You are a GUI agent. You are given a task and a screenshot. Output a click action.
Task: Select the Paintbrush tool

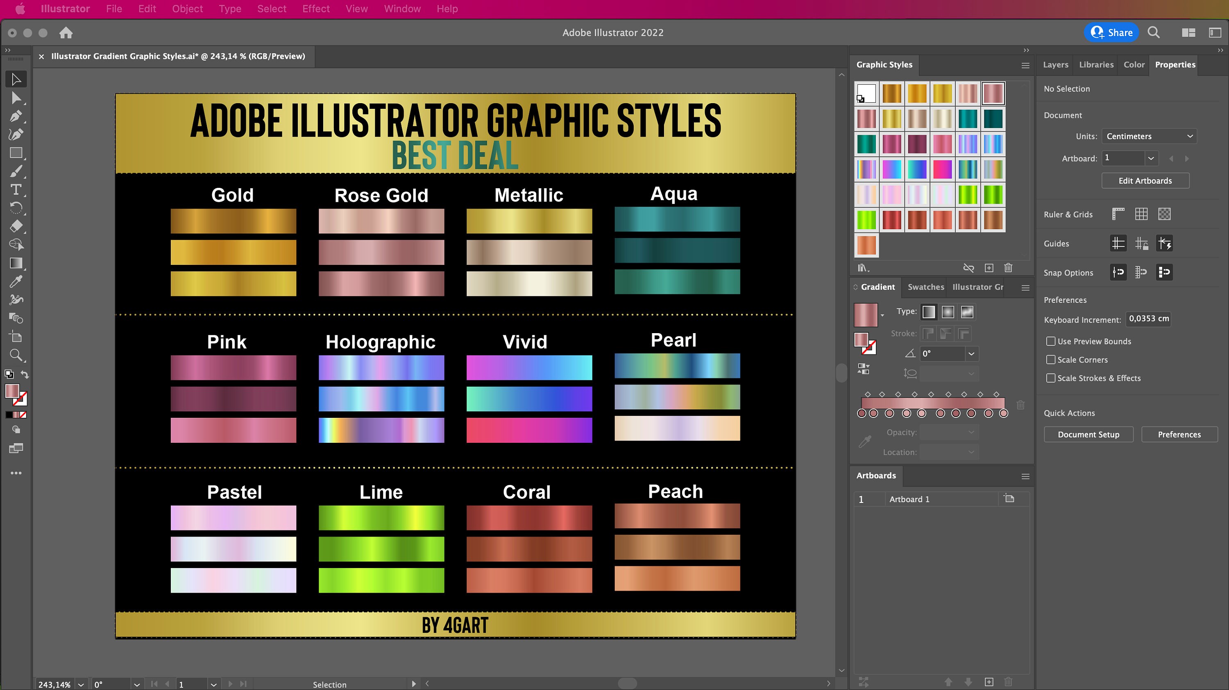(16, 171)
